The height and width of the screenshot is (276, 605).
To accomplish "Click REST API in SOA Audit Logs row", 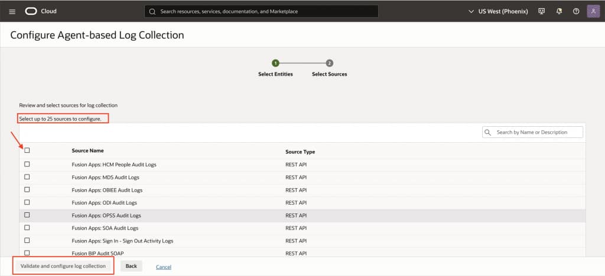I will pos(296,228).
